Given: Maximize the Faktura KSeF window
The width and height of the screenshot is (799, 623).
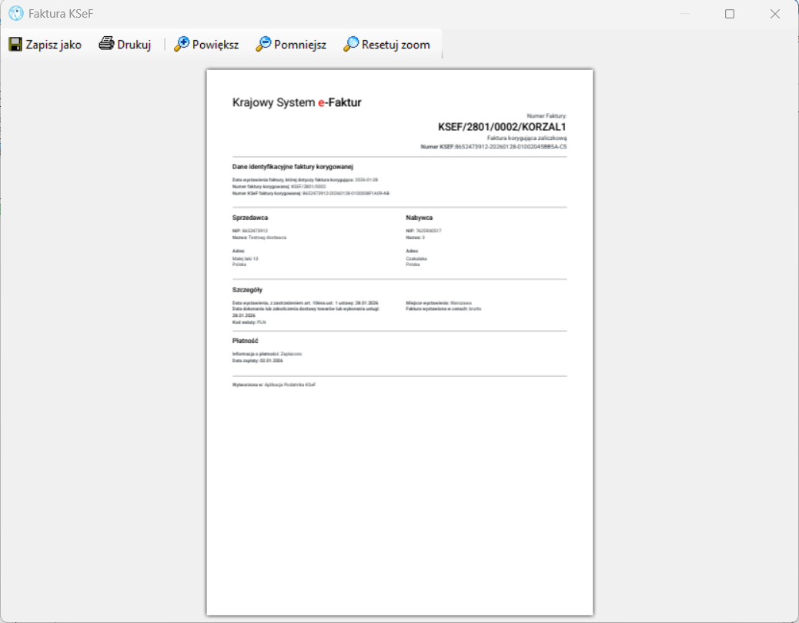Looking at the screenshot, I should point(730,14).
